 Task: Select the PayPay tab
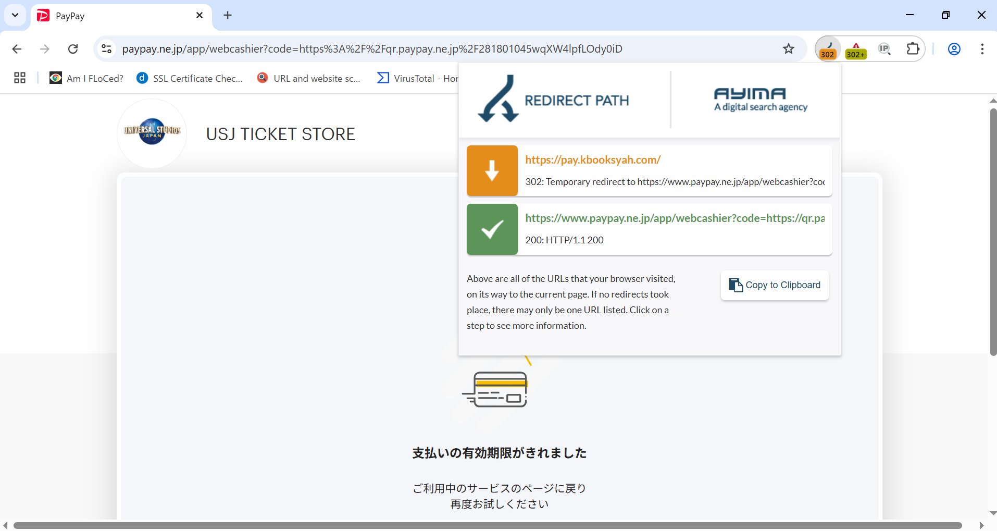tap(121, 16)
